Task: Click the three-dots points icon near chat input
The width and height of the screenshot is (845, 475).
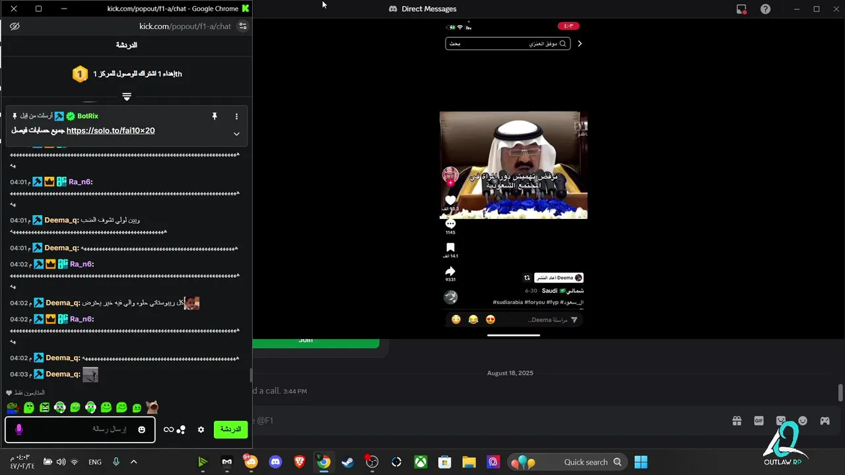Action: [181, 429]
